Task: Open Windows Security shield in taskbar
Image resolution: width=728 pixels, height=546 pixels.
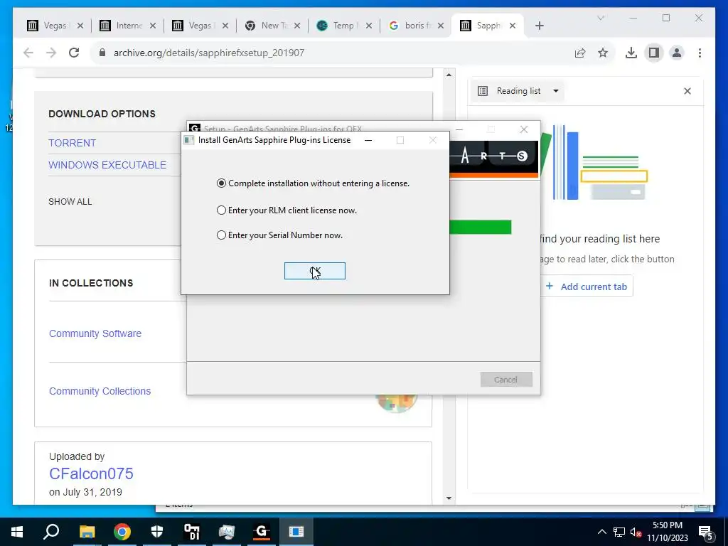Action: 157,532
